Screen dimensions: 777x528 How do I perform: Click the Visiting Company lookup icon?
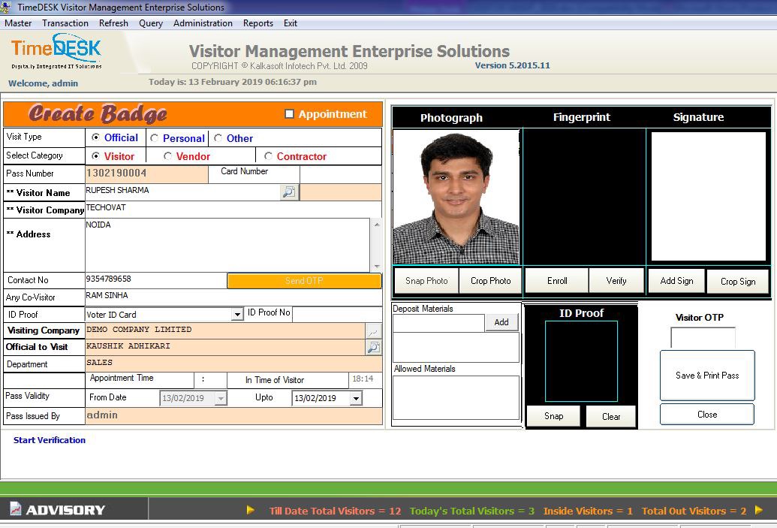373,330
